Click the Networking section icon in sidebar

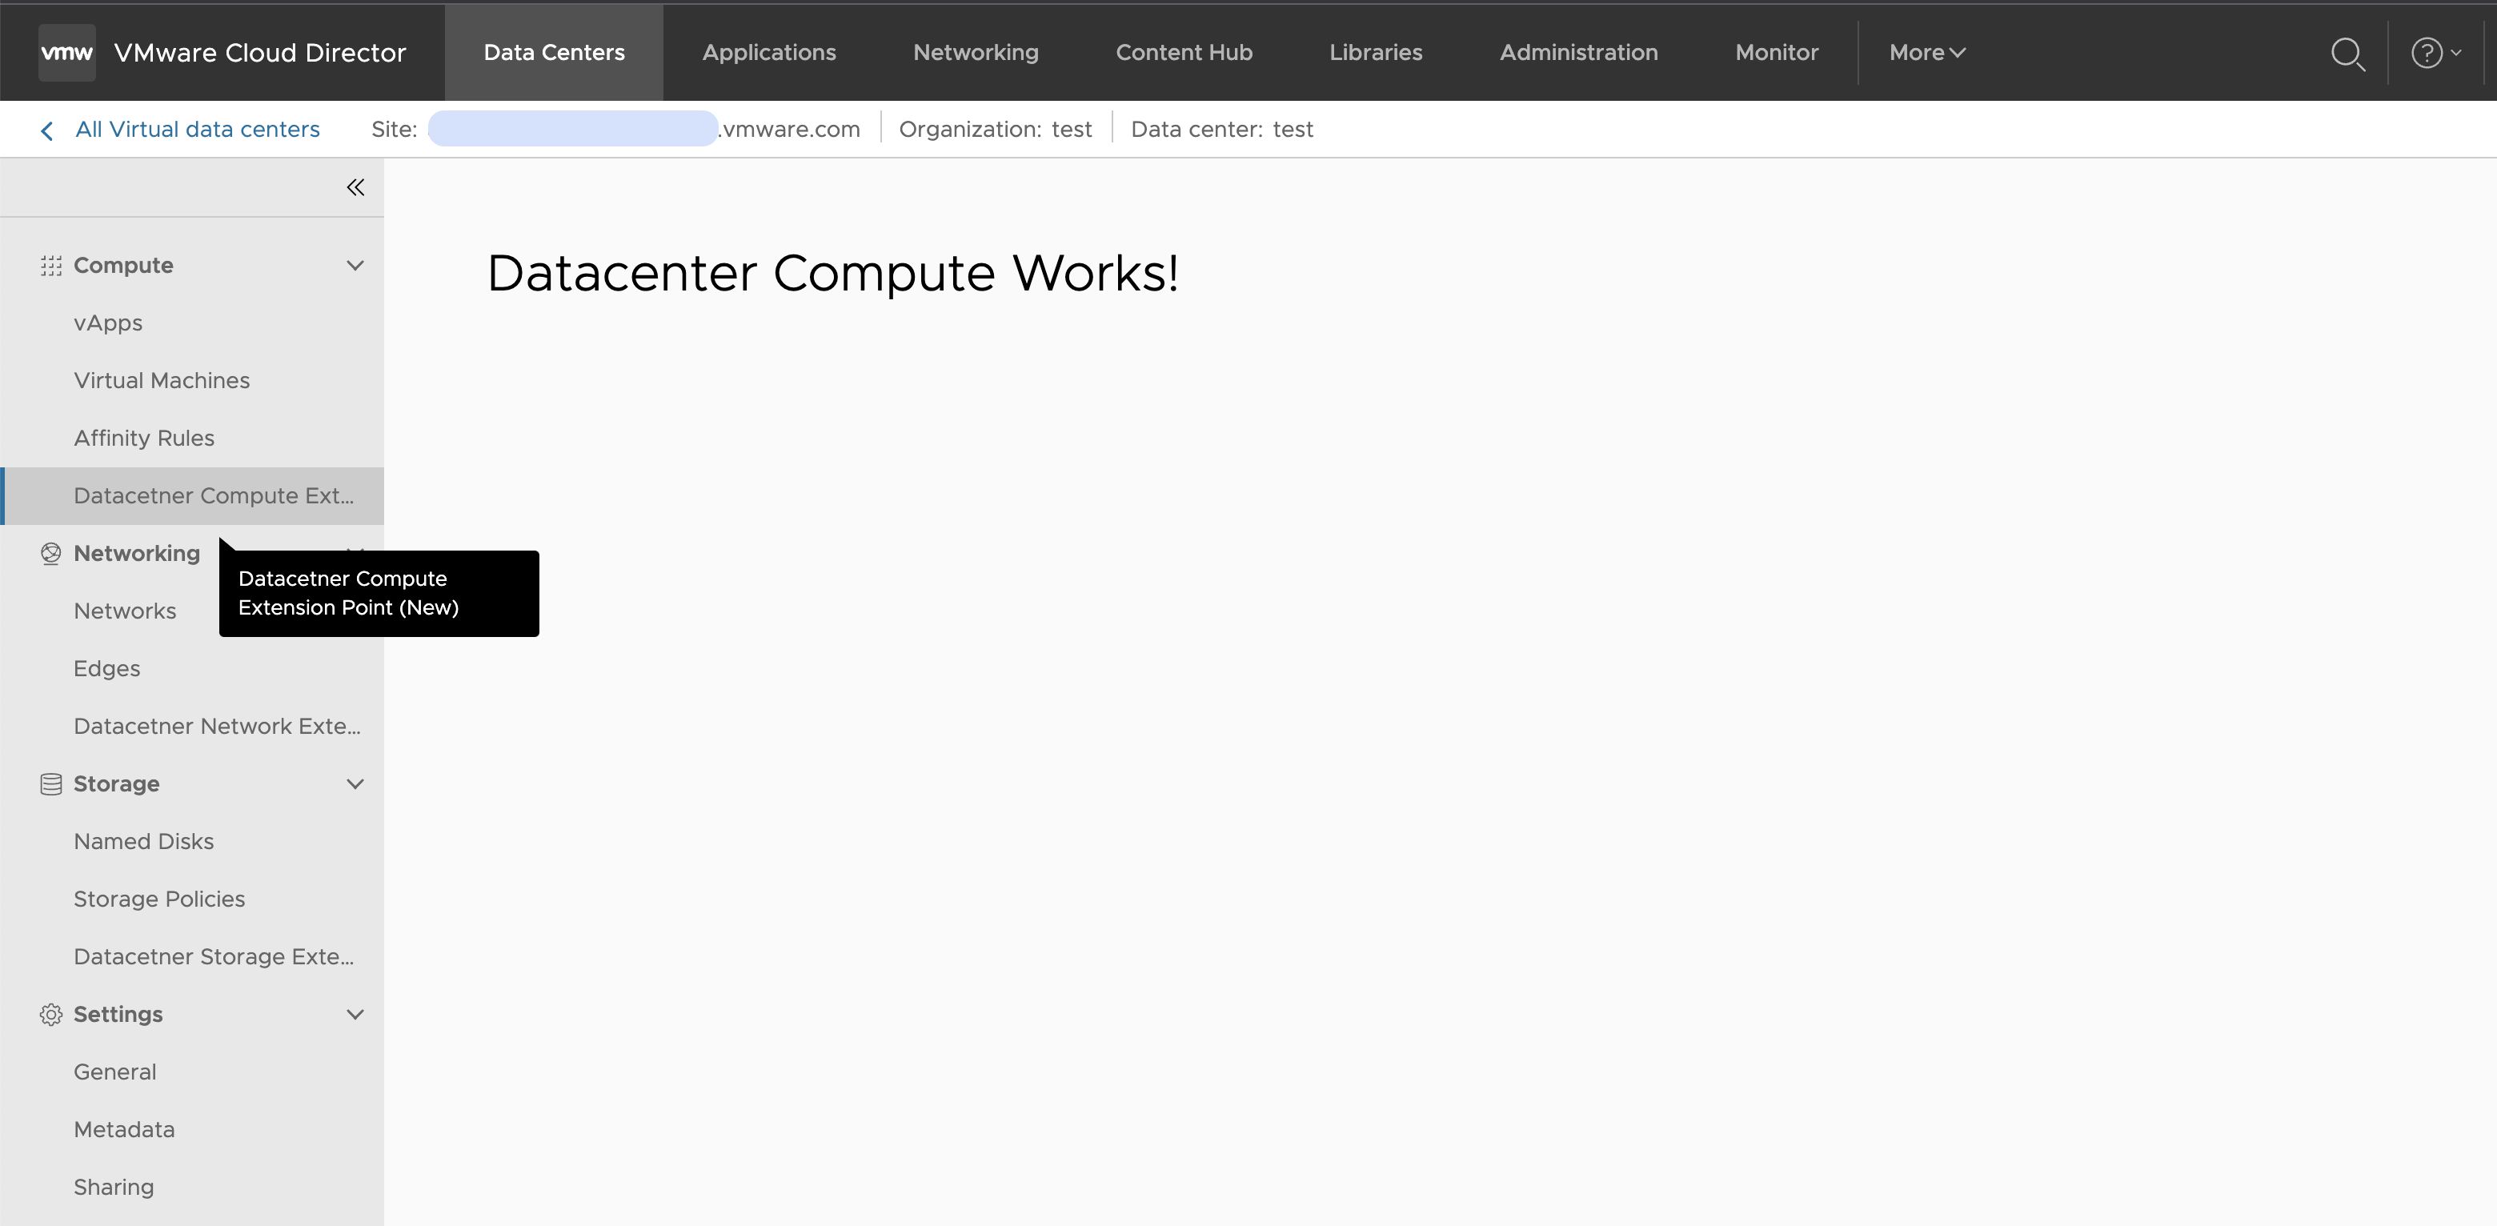pos(48,552)
